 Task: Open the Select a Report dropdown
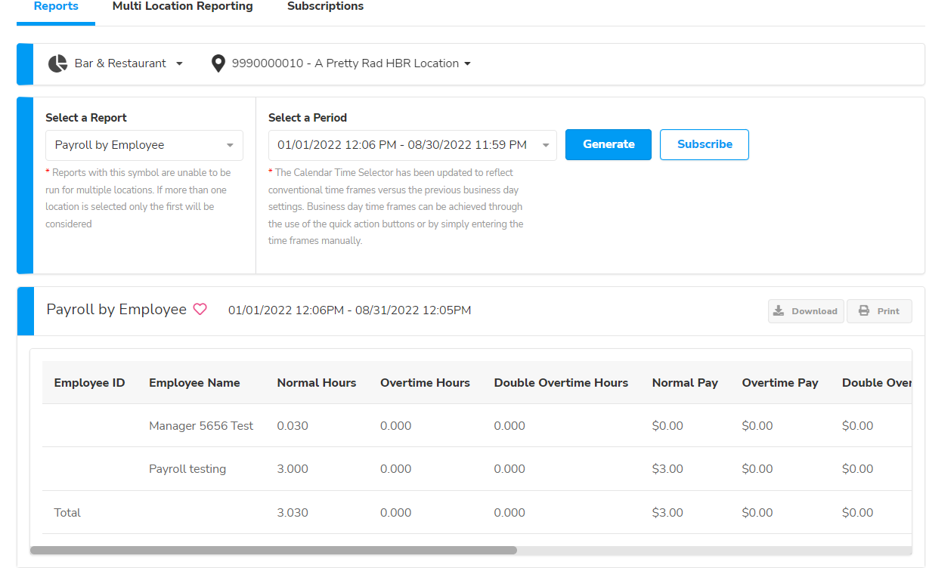coord(144,144)
